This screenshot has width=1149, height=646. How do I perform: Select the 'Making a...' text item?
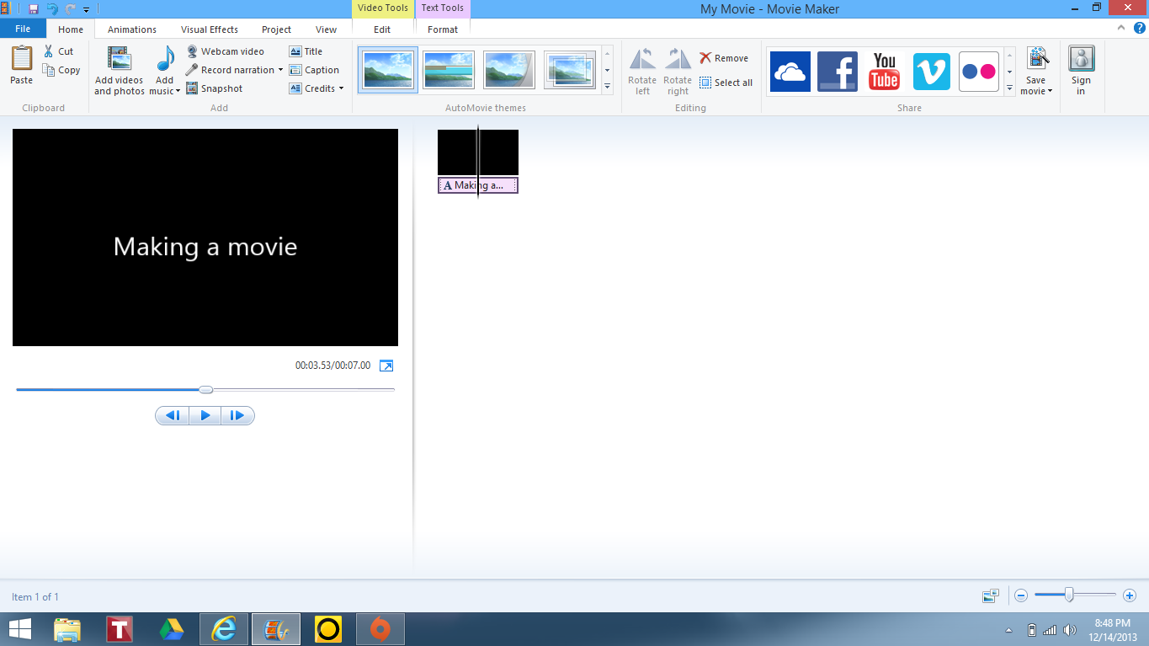coord(478,185)
